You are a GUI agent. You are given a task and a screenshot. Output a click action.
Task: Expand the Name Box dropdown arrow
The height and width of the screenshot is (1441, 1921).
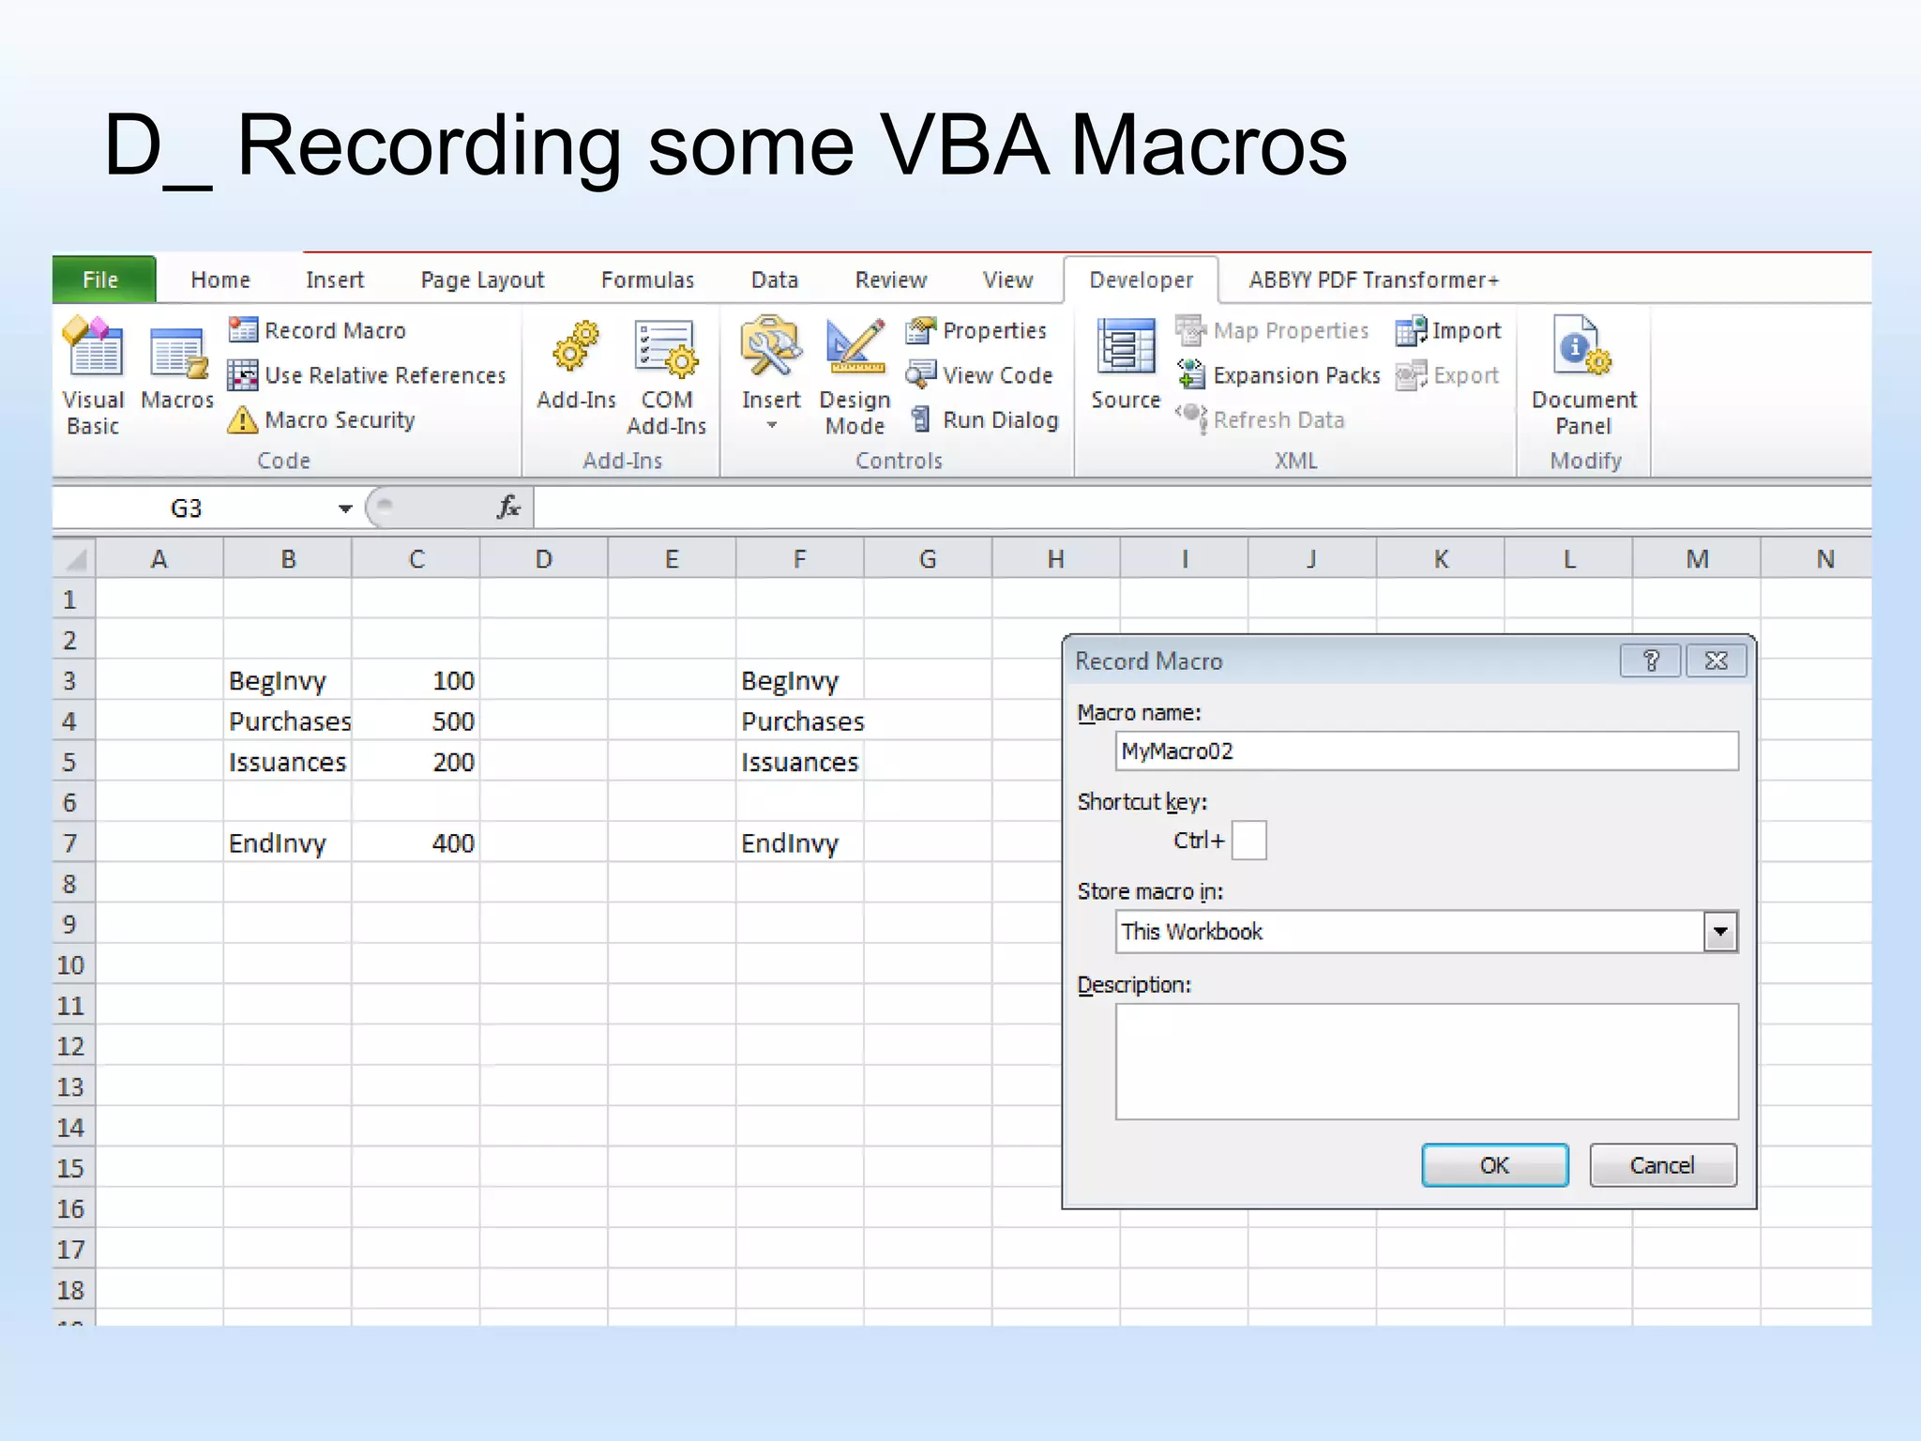tap(344, 508)
